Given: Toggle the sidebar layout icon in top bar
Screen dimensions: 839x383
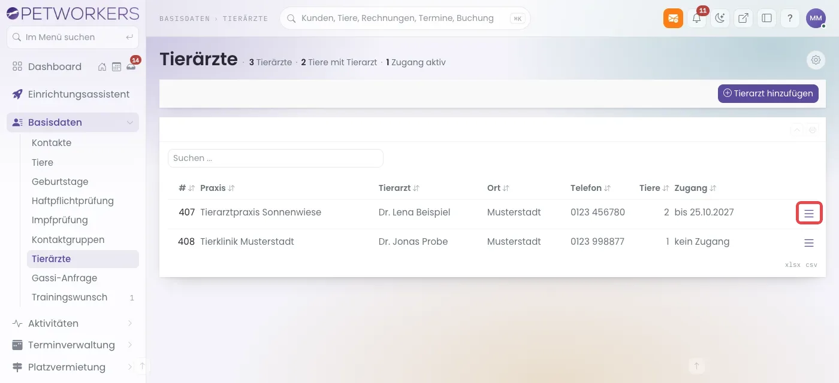Looking at the screenshot, I should 766,18.
